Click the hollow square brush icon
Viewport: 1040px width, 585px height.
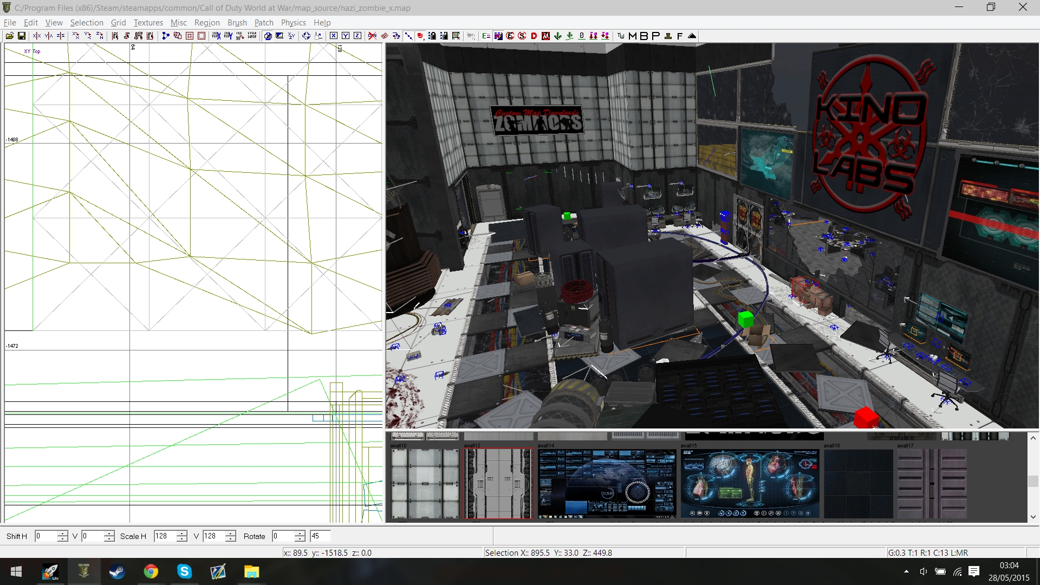click(x=190, y=36)
